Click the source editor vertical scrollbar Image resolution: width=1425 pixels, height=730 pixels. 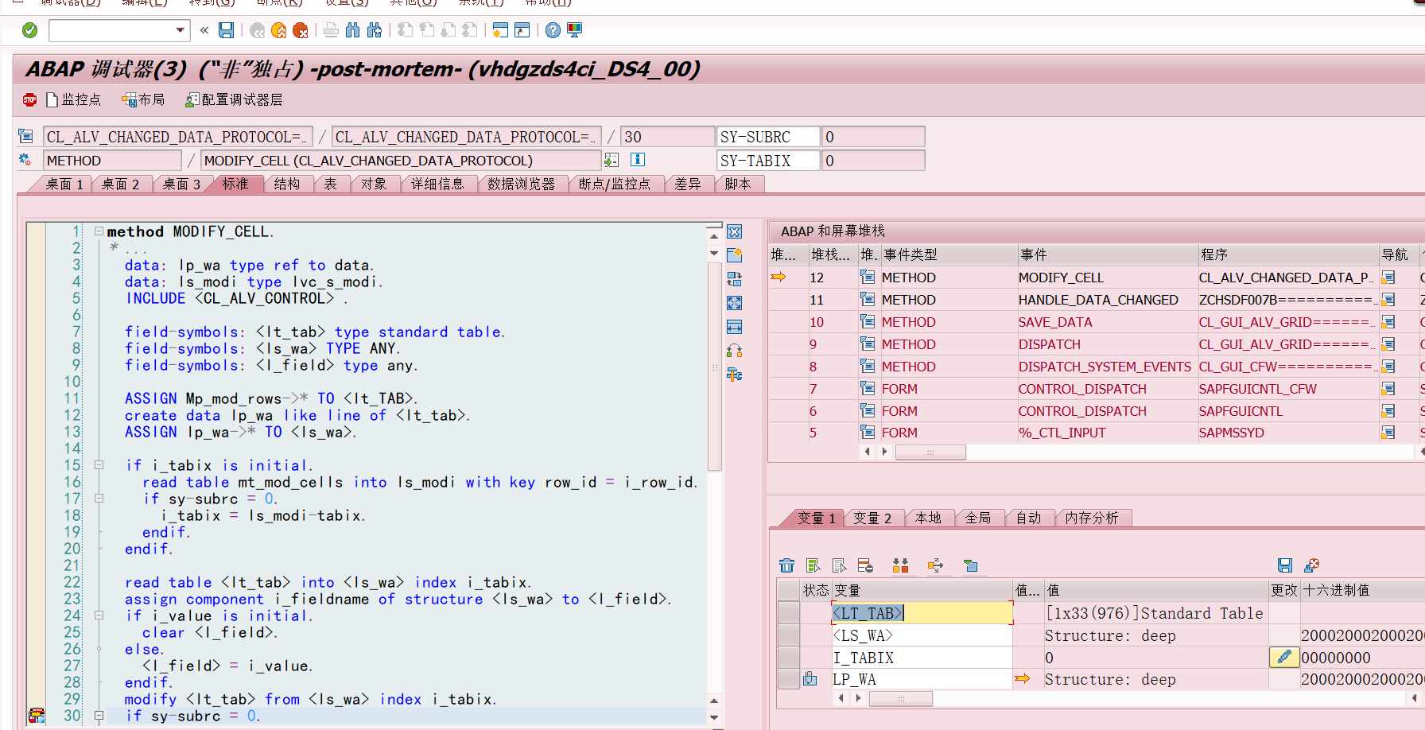[714, 366]
